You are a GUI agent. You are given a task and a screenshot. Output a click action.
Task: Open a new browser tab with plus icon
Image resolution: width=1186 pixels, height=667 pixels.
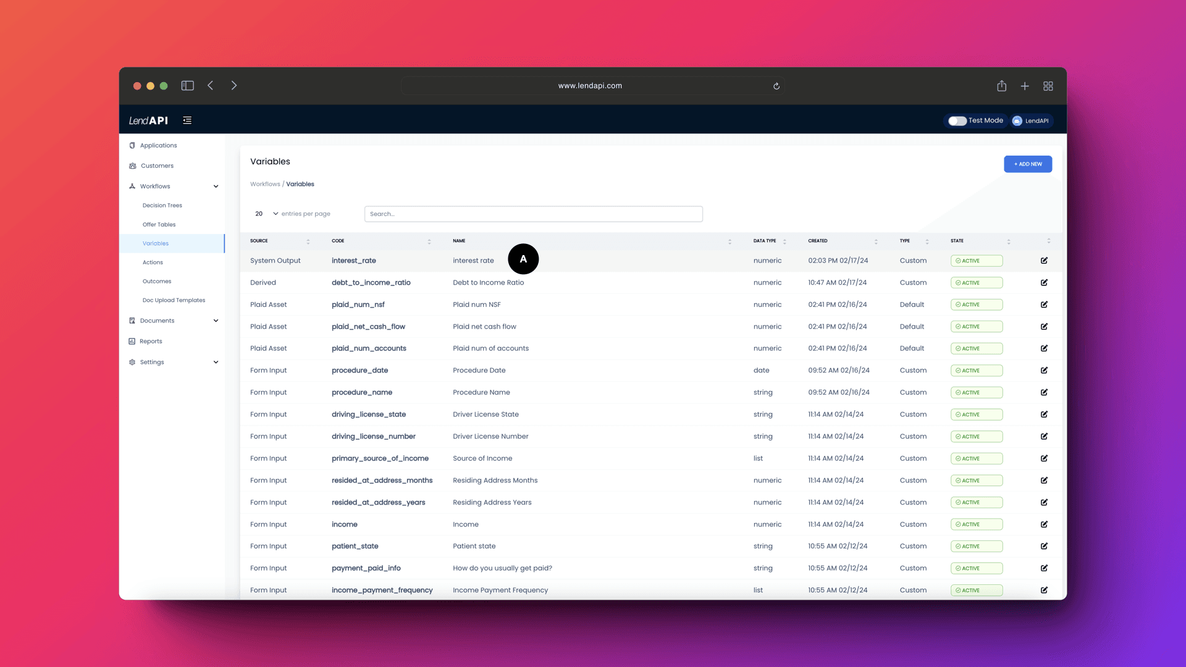(x=1025, y=86)
